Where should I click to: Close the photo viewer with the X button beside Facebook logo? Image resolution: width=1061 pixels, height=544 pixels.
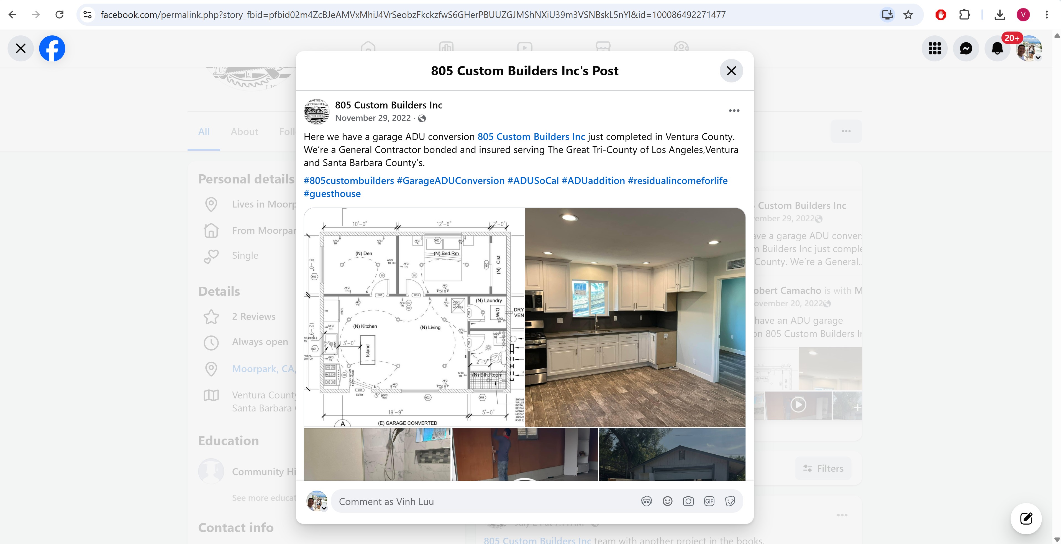(x=20, y=48)
